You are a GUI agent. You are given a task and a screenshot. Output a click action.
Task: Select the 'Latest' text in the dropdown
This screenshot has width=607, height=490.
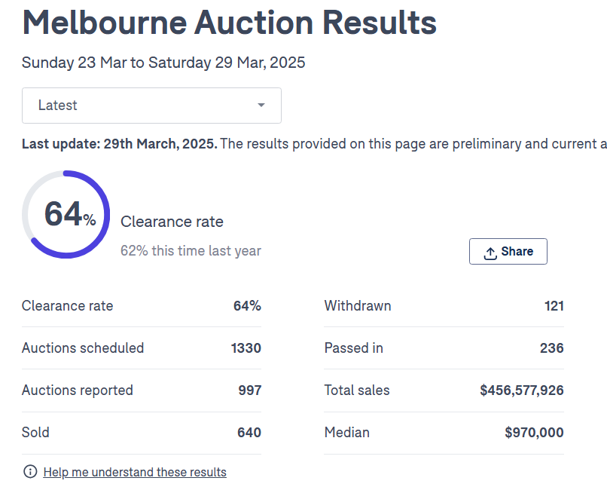click(x=58, y=106)
